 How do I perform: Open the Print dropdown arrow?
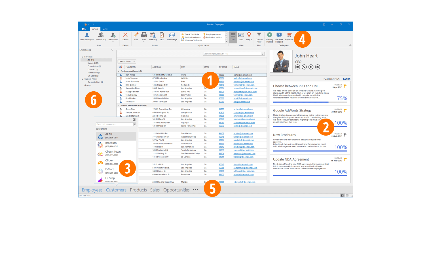click(x=144, y=42)
